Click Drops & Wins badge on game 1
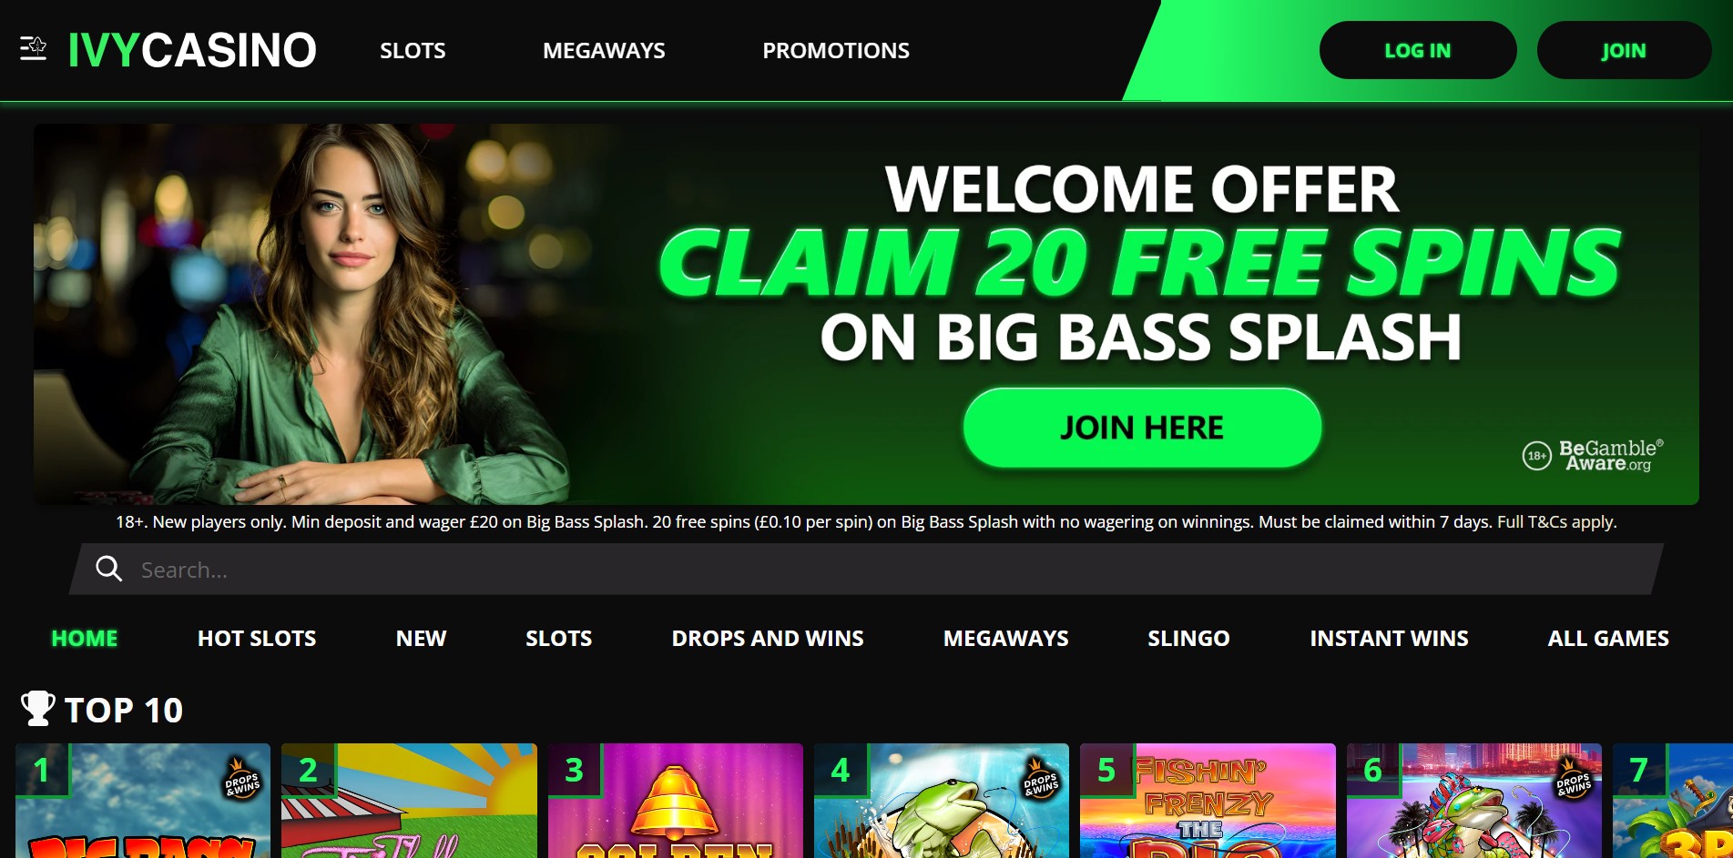Viewport: 1733px width, 858px height. click(x=242, y=778)
